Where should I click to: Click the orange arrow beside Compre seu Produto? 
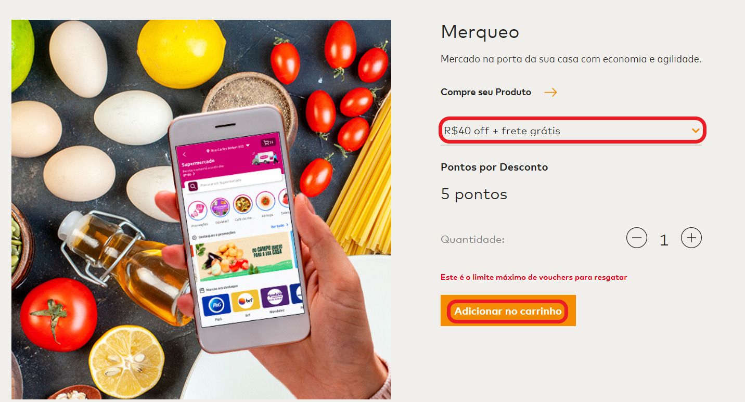550,92
